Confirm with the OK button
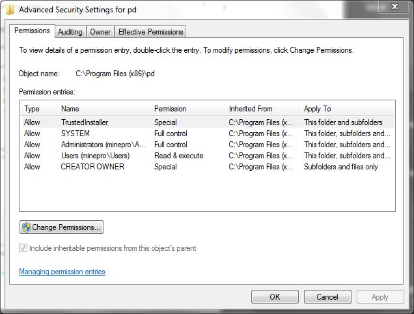This screenshot has width=414, height=314. coord(275,297)
